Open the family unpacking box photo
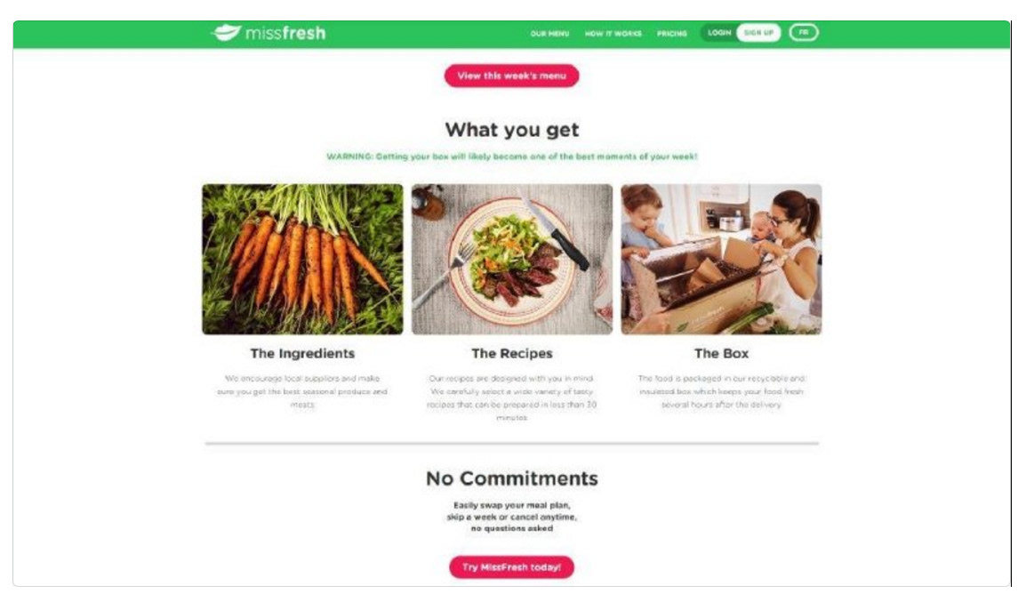This screenshot has width=1034, height=602. click(x=721, y=259)
